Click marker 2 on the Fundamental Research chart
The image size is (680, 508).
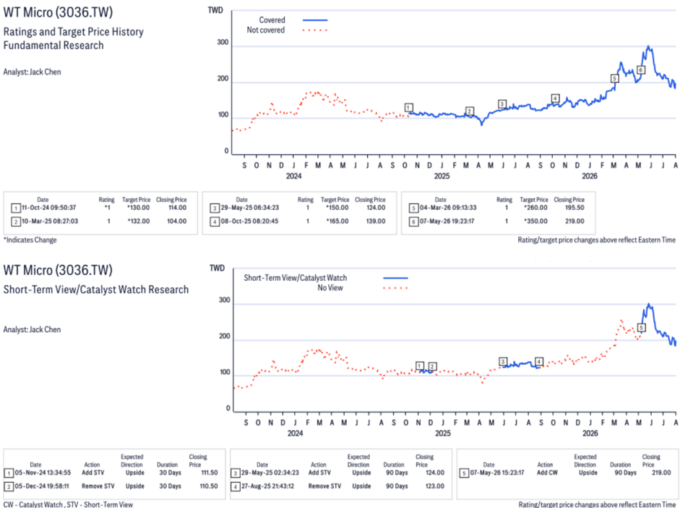tap(469, 111)
